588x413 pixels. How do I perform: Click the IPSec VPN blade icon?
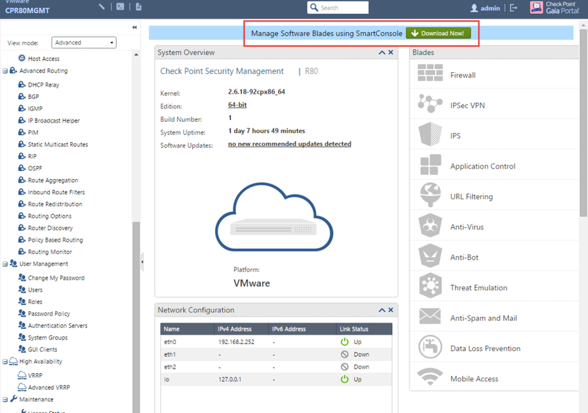(430, 103)
